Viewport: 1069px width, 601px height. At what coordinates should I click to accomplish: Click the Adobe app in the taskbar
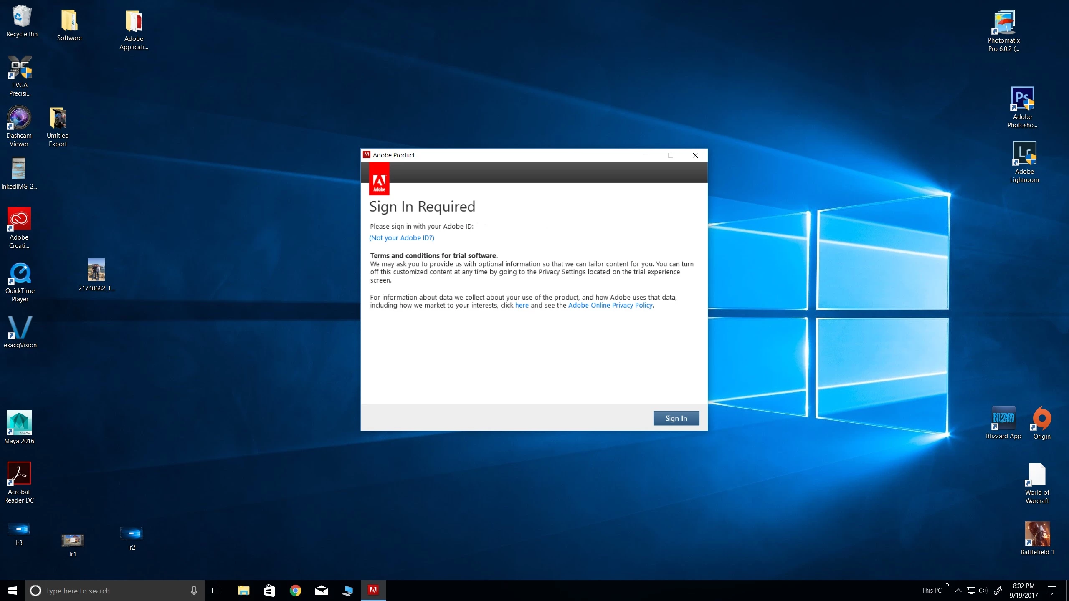tap(373, 590)
